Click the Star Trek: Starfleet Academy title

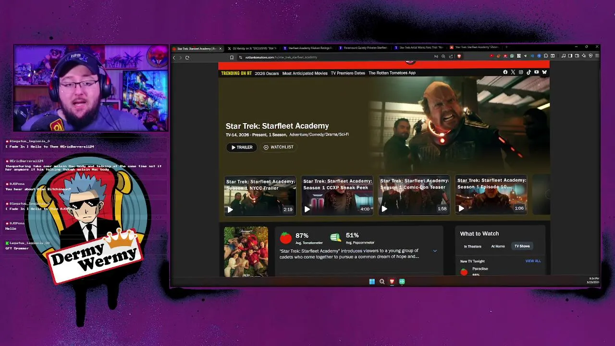[277, 126]
